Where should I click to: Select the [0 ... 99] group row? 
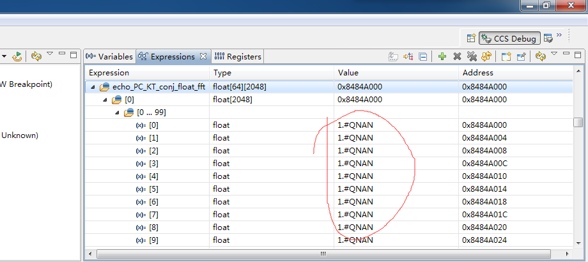[x=329, y=112]
